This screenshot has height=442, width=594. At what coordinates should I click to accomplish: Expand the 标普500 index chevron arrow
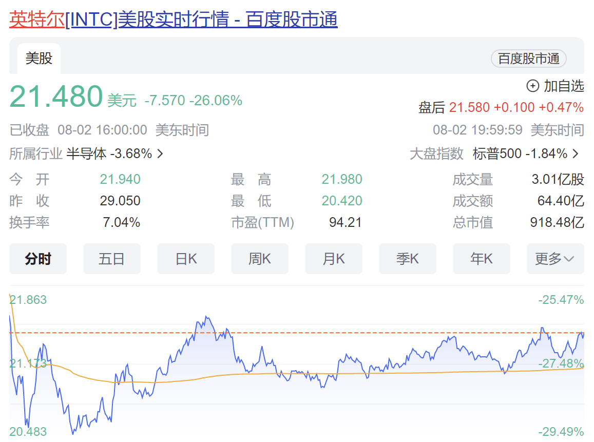[576, 154]
